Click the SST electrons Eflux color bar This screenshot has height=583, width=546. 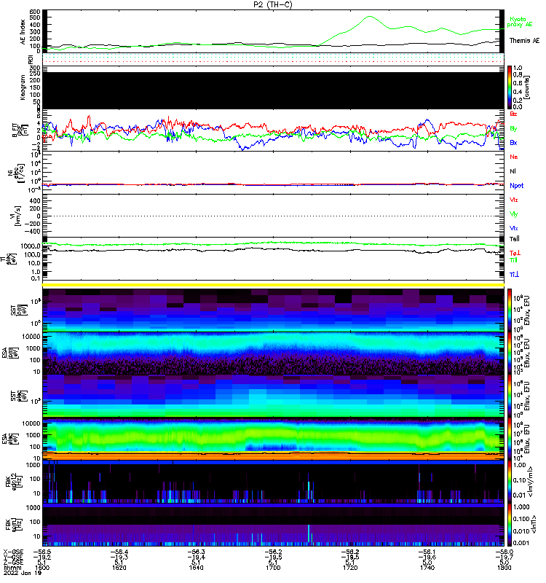click(510, 396)
